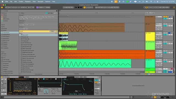Toggle the metronome button
The height and width of the screenshot is (99, 176).
pyautogui.click(x=27, y=7)
